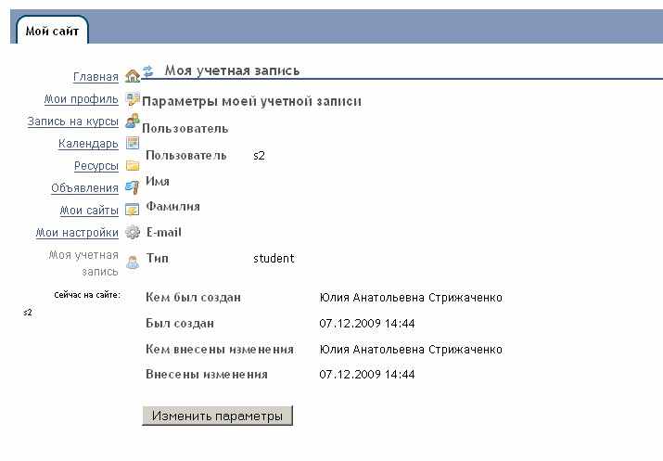Open the Мой сайт tab
Screen dimensions: 663x461
point(52,31)
